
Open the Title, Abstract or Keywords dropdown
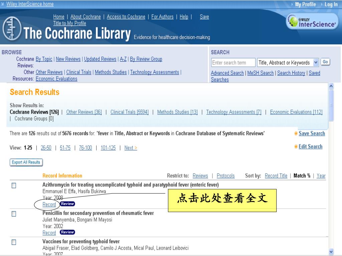(x=288, y=63)
